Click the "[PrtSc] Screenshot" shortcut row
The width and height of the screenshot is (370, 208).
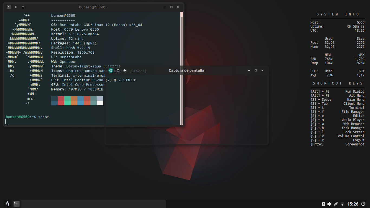tap(337, 144)
